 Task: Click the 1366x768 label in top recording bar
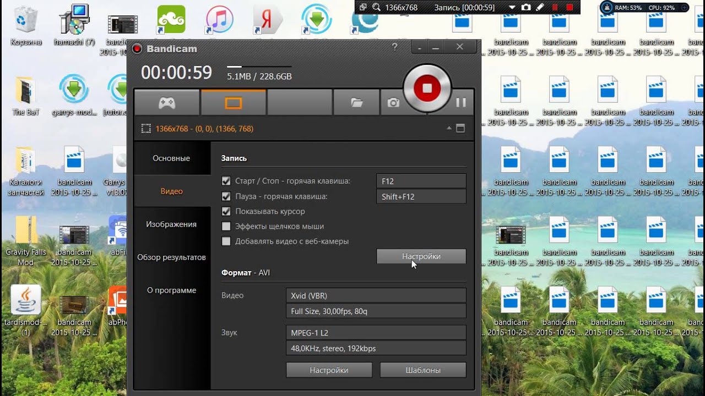402,8
